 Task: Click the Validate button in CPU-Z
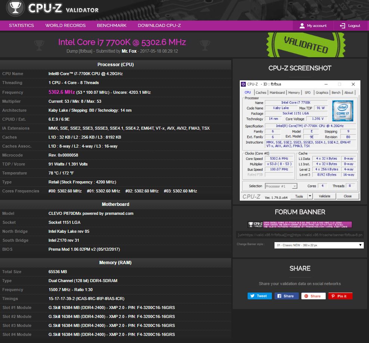pyautogui.click(x=324, y=196)
